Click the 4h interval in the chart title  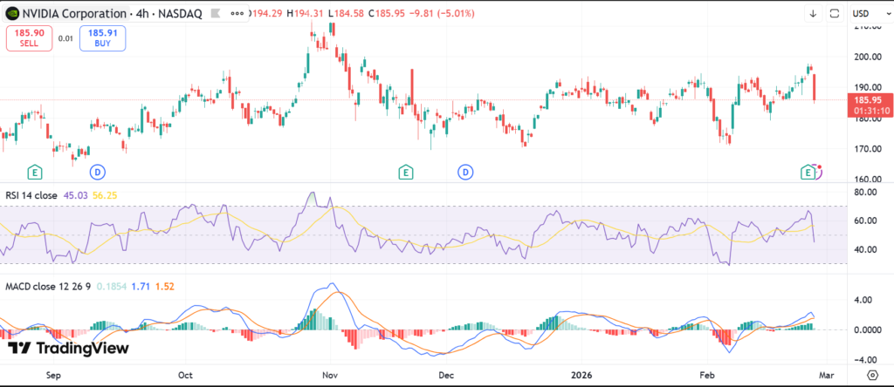pyautogui.click(x=139, y=13)
